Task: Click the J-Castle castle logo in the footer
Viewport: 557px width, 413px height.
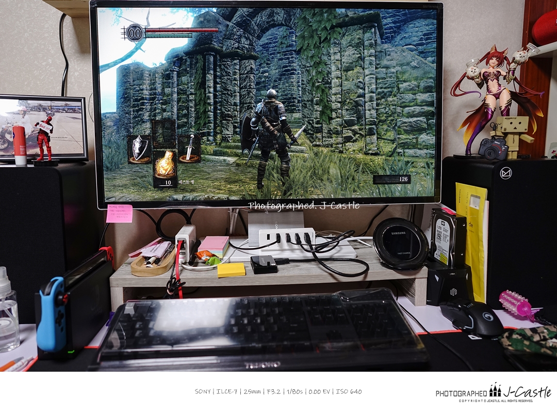Action: point(495,390)
